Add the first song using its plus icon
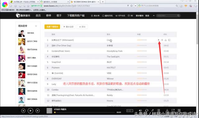The height and width of the screenshot is (118, 199). (162, 40)
